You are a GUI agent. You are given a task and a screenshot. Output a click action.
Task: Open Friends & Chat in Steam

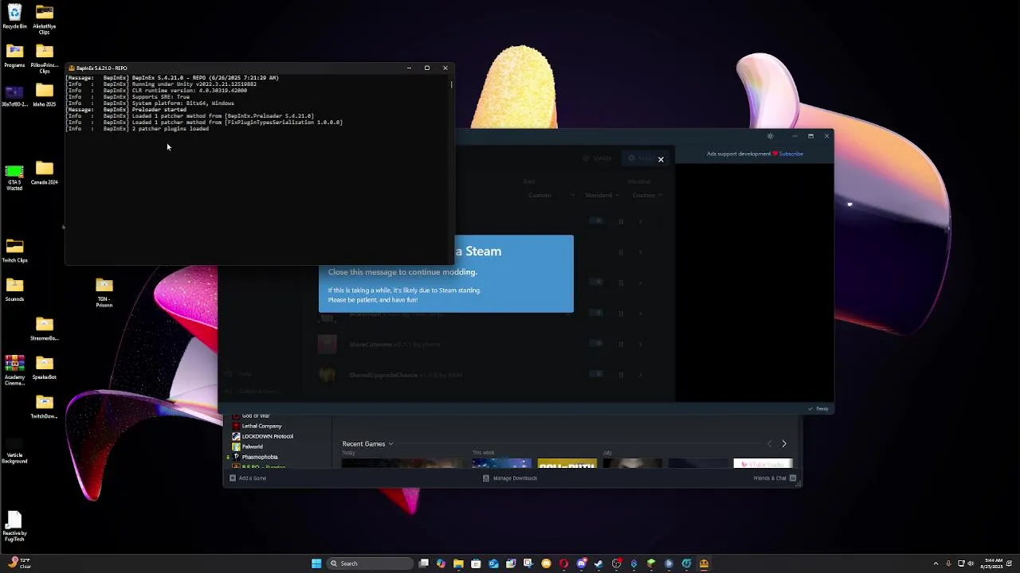coord(775,478)
